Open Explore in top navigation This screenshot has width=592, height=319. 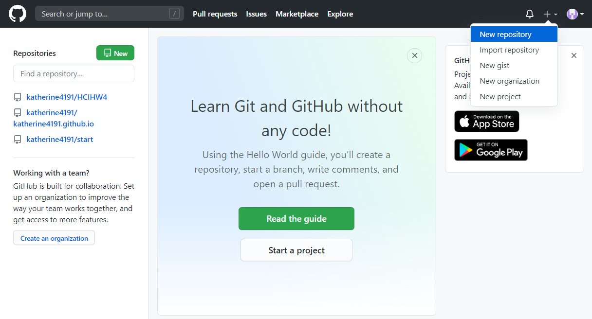click(340, 14)
